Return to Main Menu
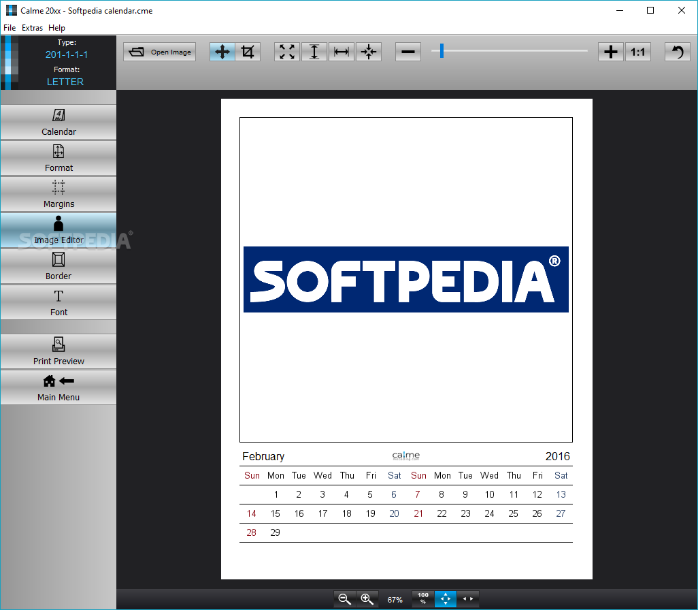698x610 pixels. pyautogui.click(x=59, y=387)
